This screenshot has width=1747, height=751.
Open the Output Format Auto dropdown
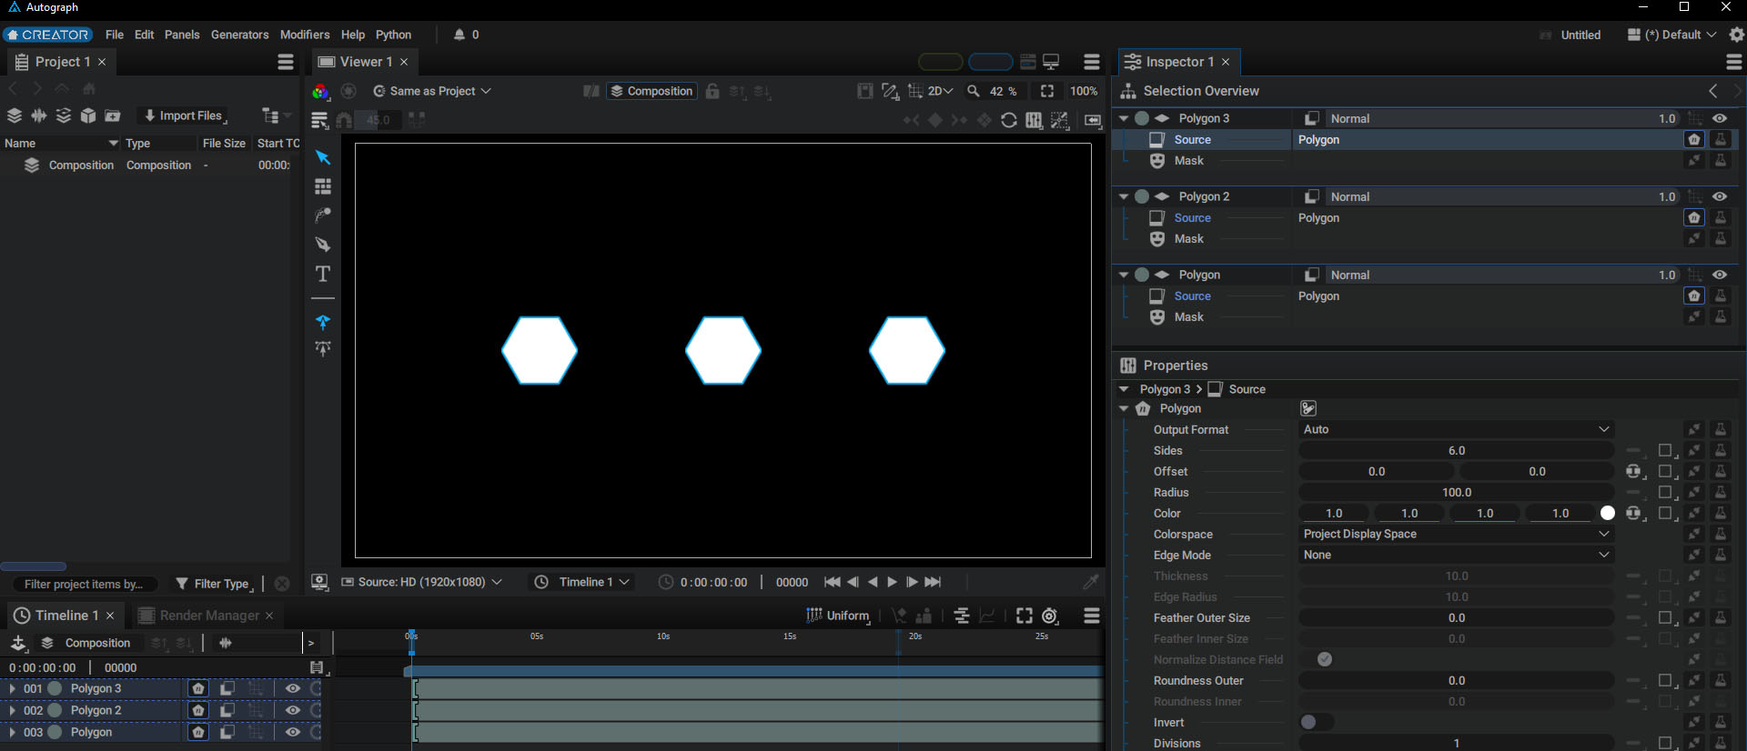pyautogui.click(x=1456, y=429)
